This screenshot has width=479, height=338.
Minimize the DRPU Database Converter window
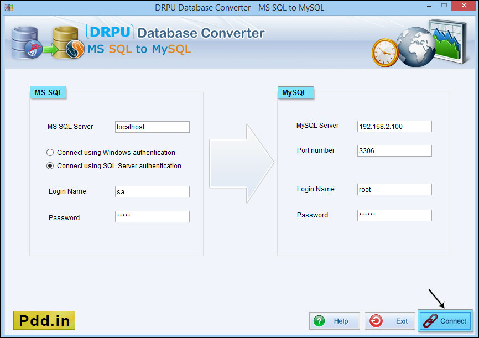(x=429, y=6)
